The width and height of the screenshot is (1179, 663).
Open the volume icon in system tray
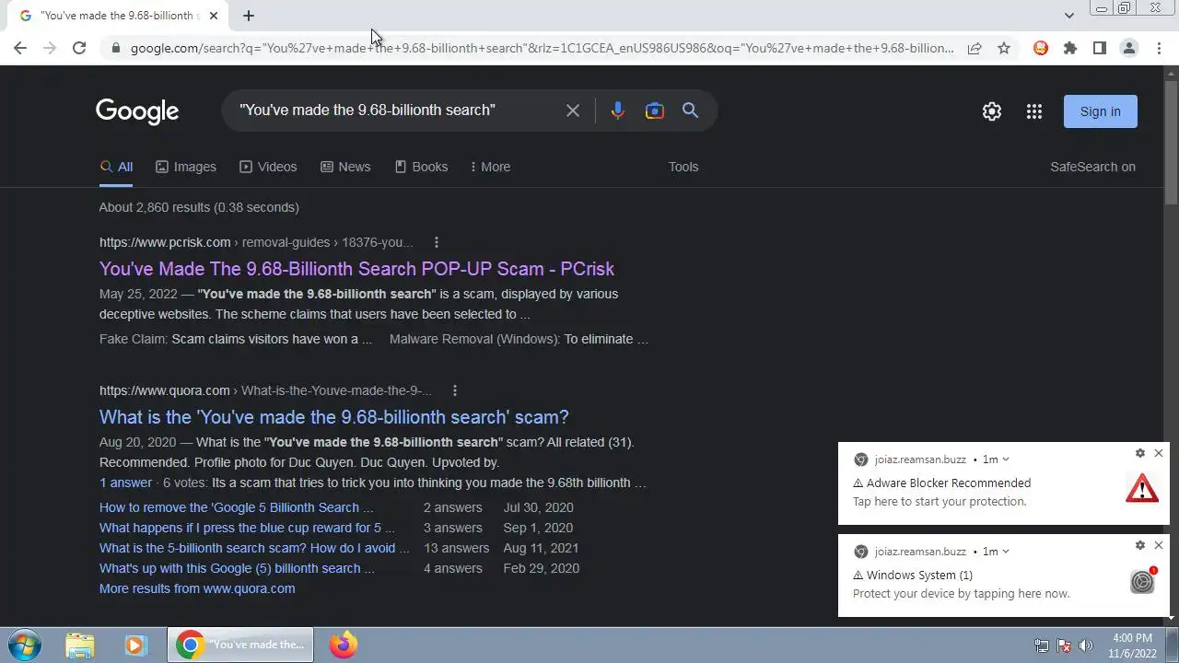point(1086,646)
